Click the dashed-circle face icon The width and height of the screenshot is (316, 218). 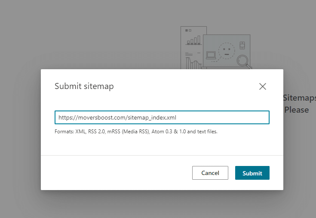tap(226, 51)
